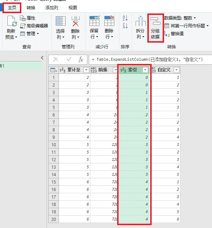Click 将第一行用作标题
This screenshot has height=228, width=212.
(186, 26)
